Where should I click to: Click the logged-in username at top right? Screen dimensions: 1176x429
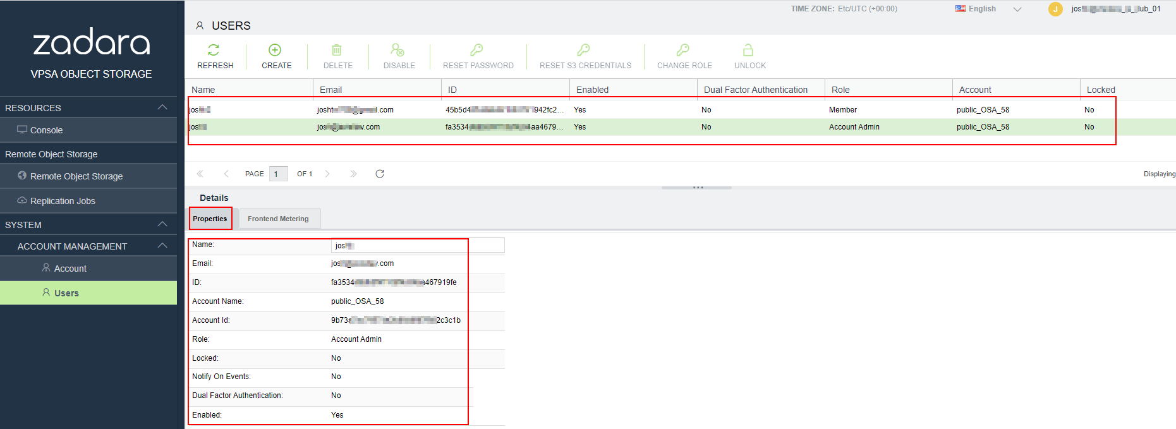click(1116, 9)
